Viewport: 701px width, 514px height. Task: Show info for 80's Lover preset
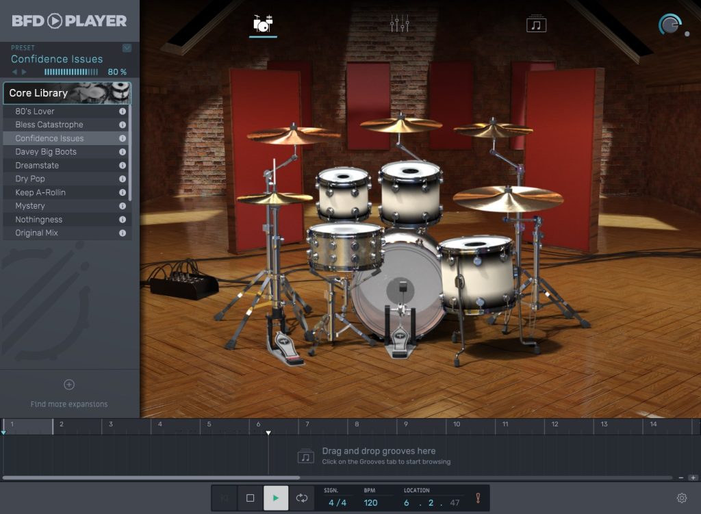122,112
